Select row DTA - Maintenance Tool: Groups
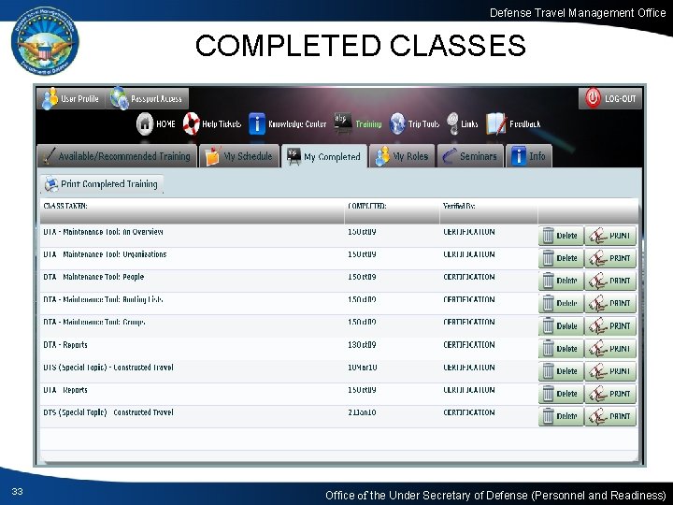Screen dimensions: 673x505 339,326
